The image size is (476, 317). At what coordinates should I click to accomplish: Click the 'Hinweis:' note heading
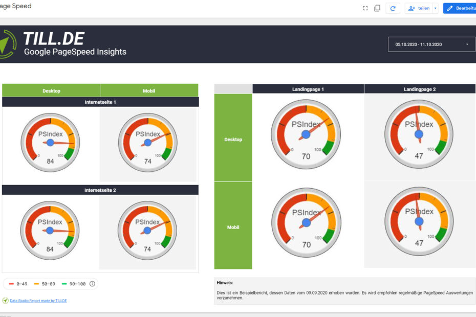(225, 283)
